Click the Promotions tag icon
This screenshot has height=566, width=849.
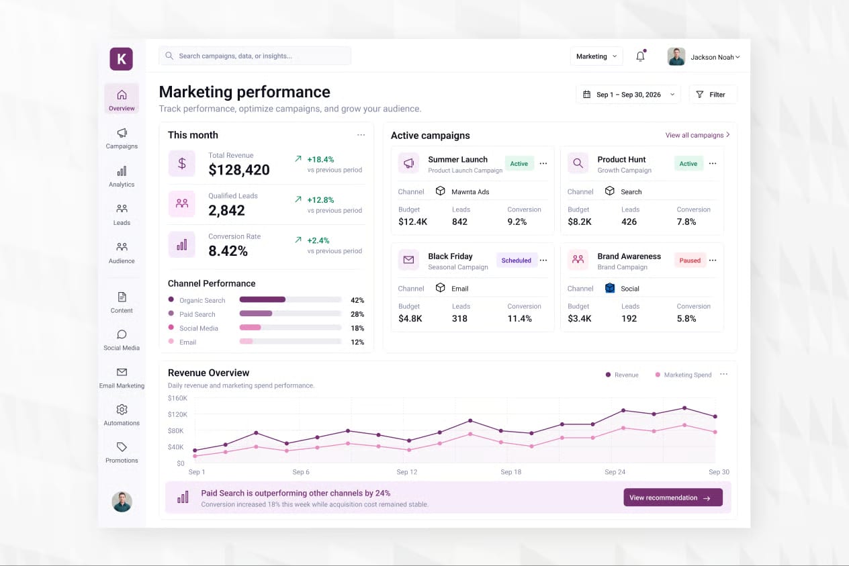tap(122, 446)
